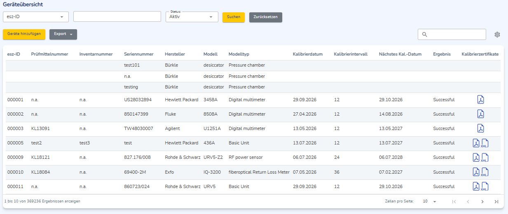Click manufacturer Agilent cell

172,128
